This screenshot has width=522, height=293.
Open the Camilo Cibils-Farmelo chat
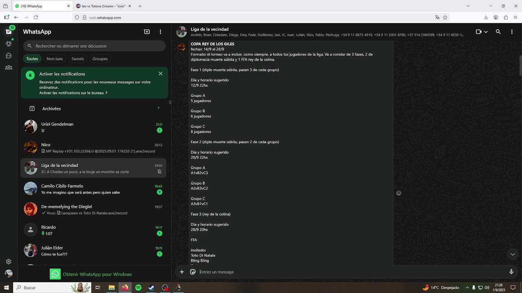94,189
